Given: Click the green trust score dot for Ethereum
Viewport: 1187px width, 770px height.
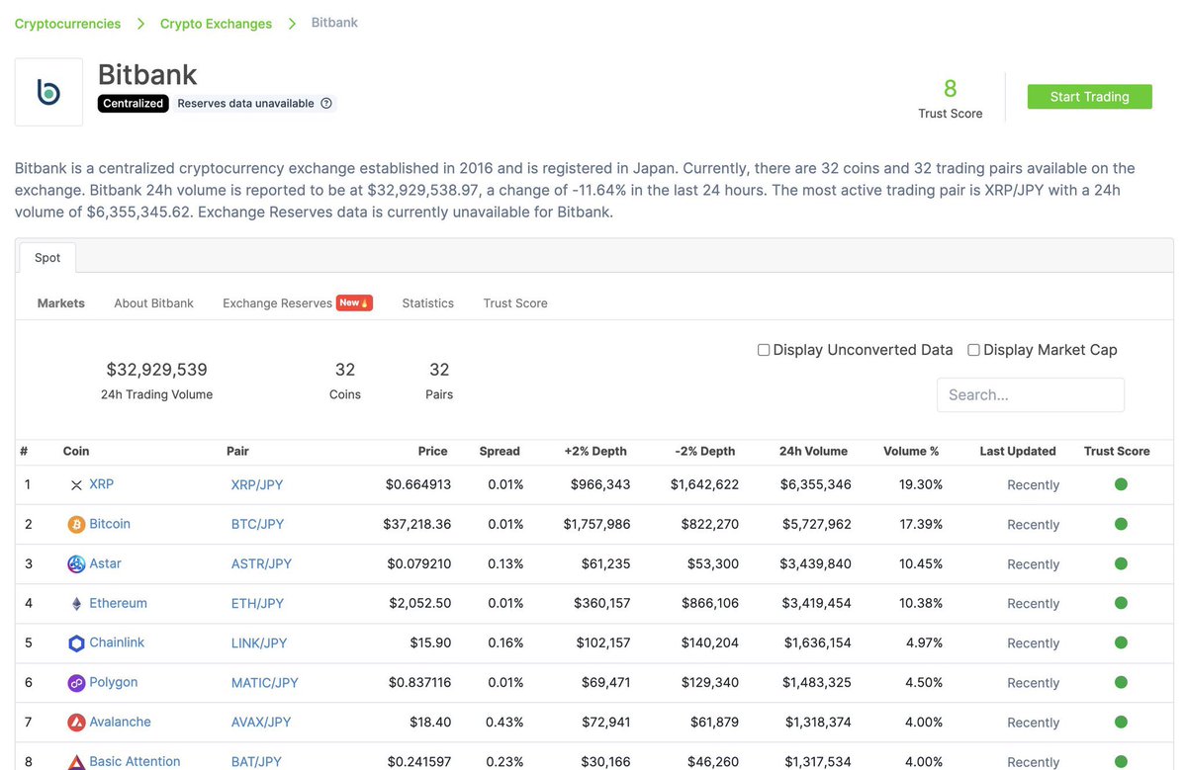Looking at the screenshot, I should coord(1121,603).
